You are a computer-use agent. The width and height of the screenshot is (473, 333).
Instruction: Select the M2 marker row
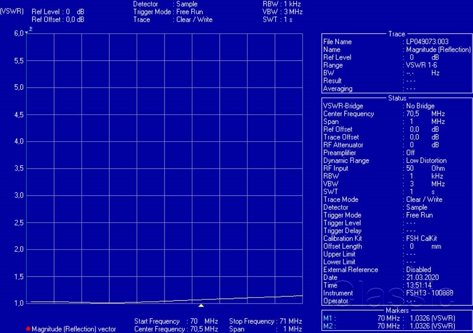[x=389, y=326]
